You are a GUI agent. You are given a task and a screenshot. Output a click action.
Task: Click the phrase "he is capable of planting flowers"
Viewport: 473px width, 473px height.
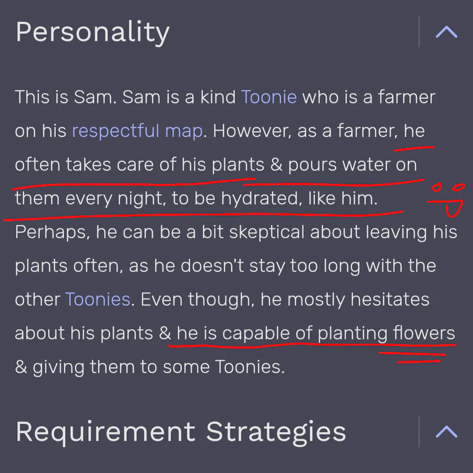click(x=315, y=333)
